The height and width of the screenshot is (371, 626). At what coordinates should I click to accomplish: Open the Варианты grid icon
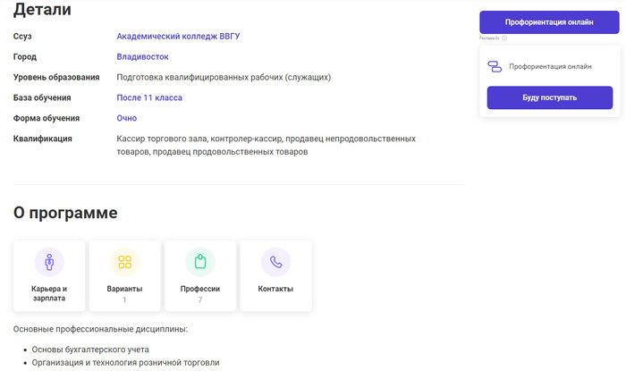point(124,262)
